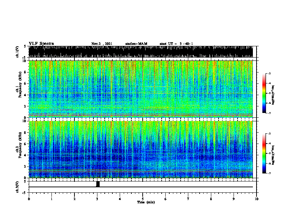Click the "10" kHz tick on ch.2 frequency axis
This screenshot has height=223, width=289.
point(24,121)
